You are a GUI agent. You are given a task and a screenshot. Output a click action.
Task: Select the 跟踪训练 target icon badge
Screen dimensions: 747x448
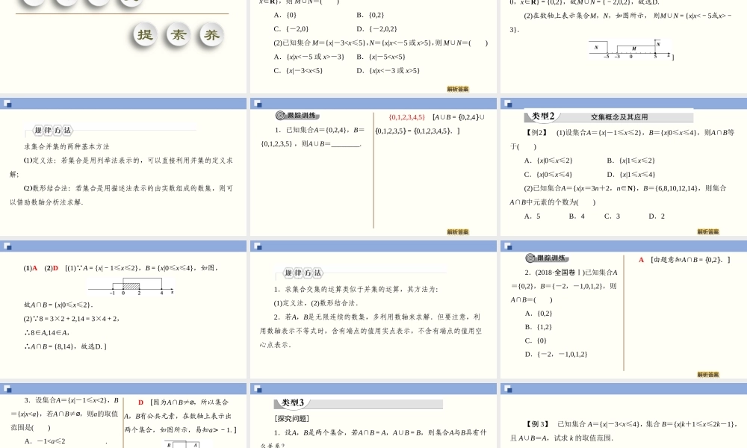(280, 116)
